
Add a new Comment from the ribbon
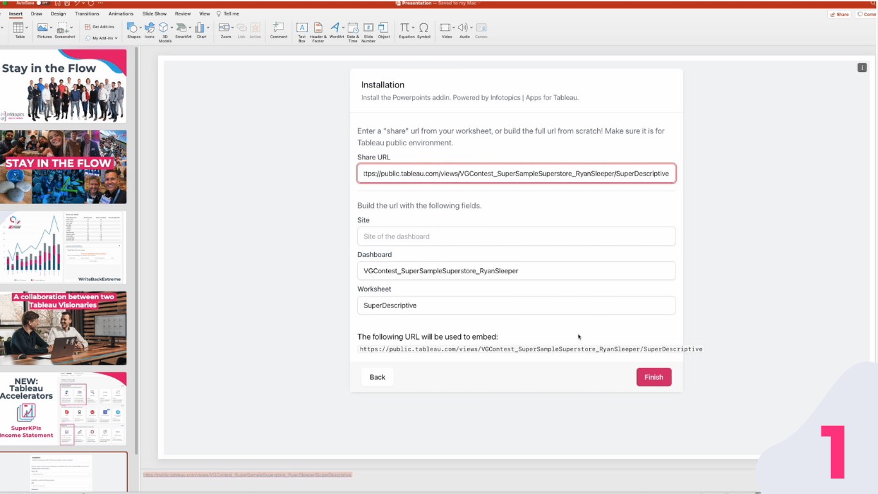point(278,30)
